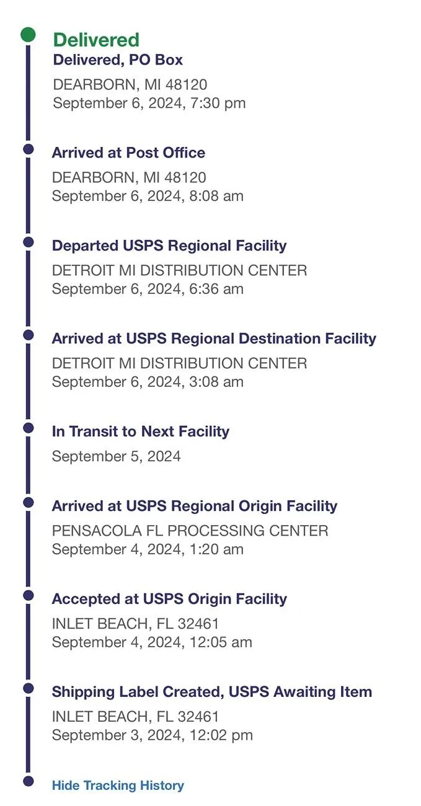Click the green Delivered heading
This screenshot has height=806, width=421.
[x=96, y=40]
